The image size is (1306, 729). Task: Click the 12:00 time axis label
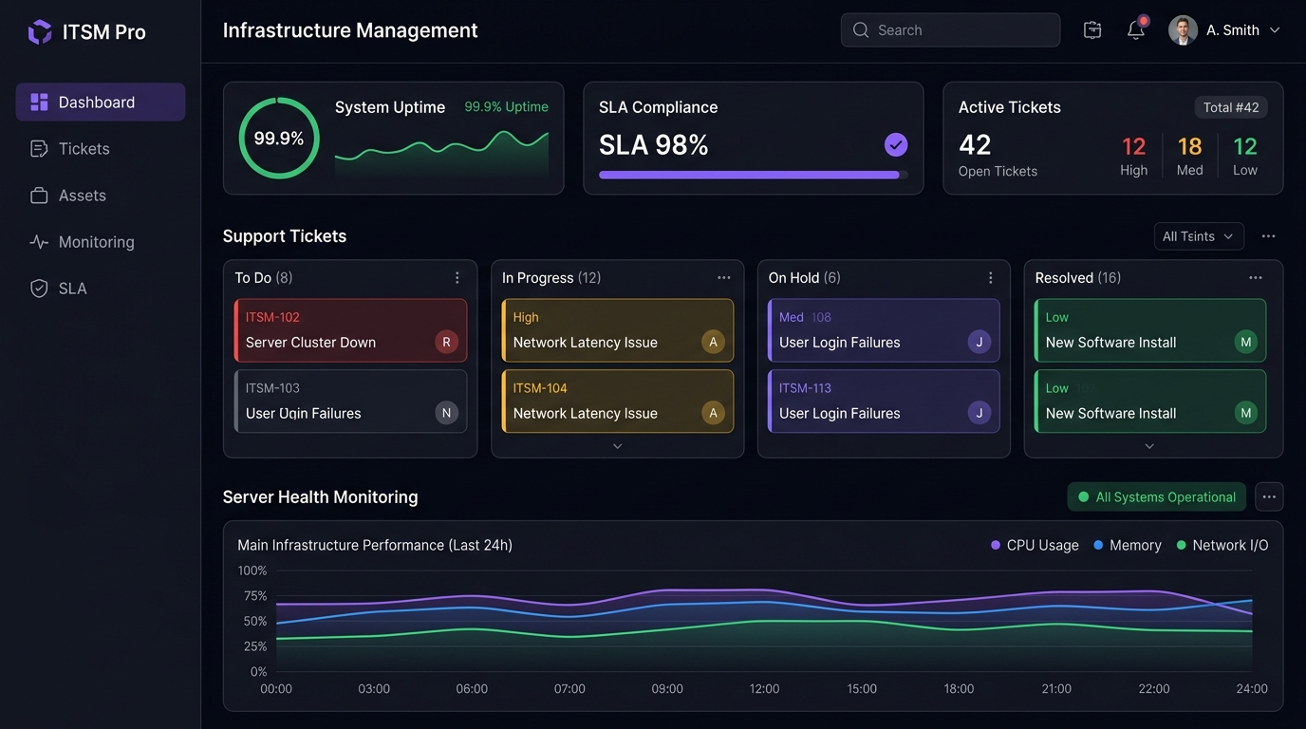point(764,689)
